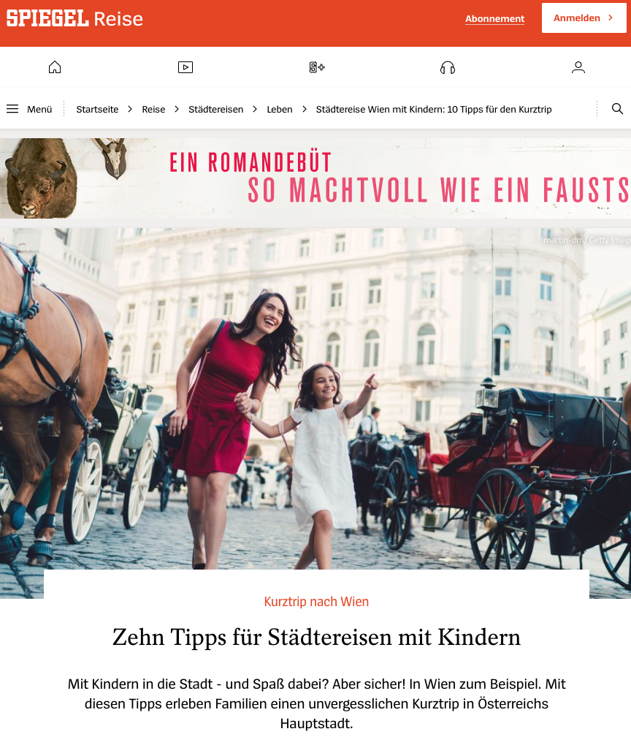The height and width of the screenshot is (737, 631).
Task: Go to the Startseite breadcrumb
Action: 97,109
